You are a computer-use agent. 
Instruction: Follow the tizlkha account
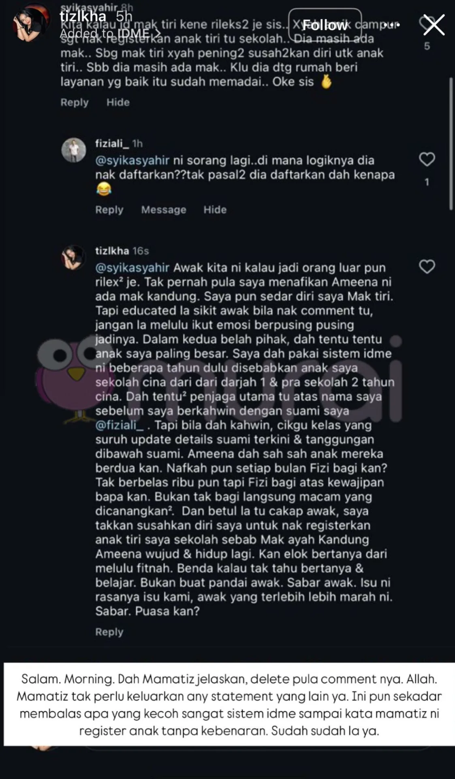(x=325, y=25)
